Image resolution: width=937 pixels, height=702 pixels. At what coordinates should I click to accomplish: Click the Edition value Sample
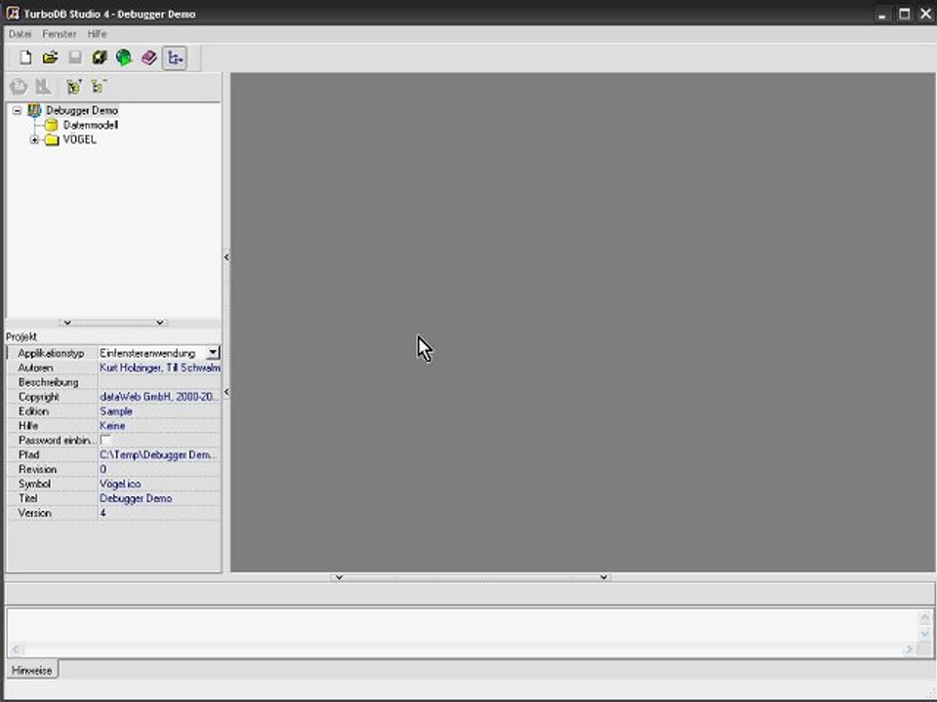[x=159, y=411]
